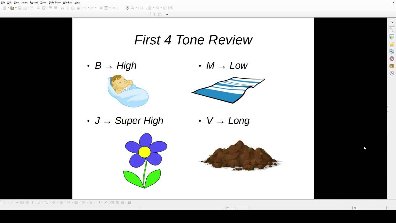Image resolution: width=396 pixels, height=223 pixels.
Task: Select the pile of dirt image
Action: point(240,156)
